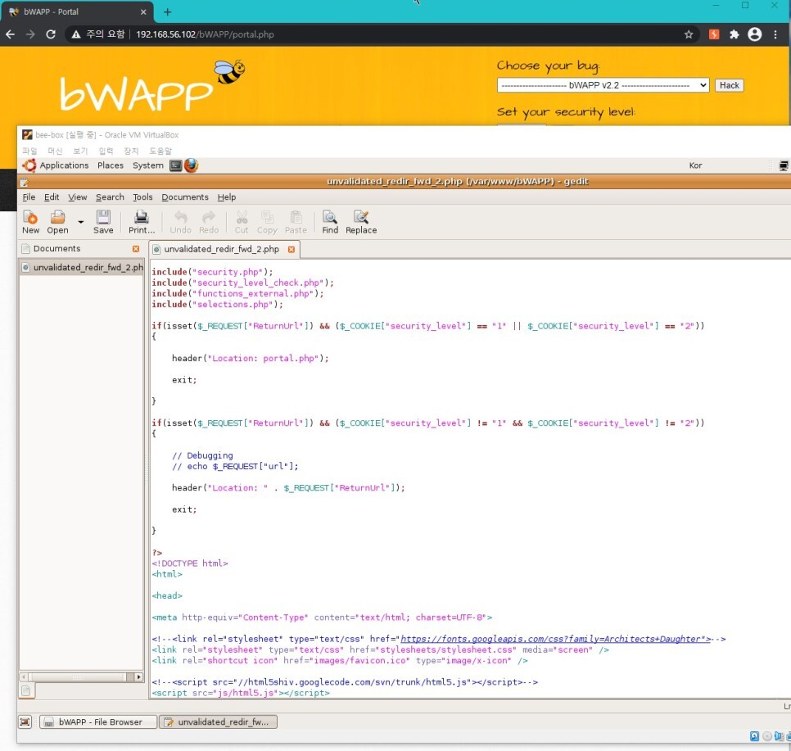Switch to unvalidated_redir_fw... taskbar window
Image resolution: width=791 pixels, height=751 pixels.
(218, 722)
